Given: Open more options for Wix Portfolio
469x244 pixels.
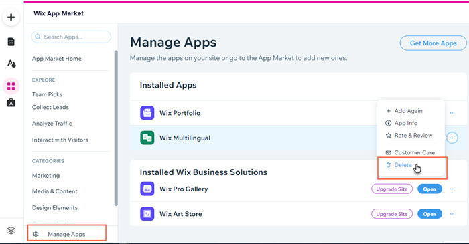Looking at the screenshot, I should [x=452, y=113].
